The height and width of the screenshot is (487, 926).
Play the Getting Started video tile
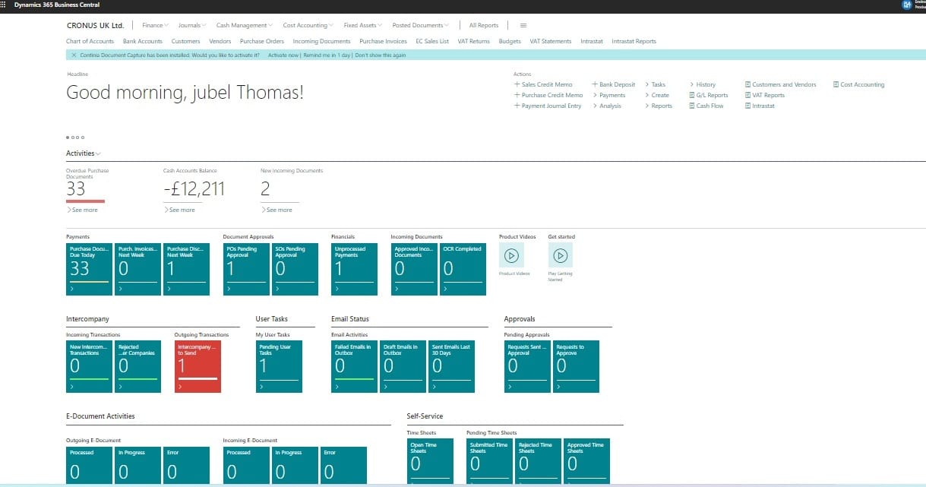pos(561,255)
